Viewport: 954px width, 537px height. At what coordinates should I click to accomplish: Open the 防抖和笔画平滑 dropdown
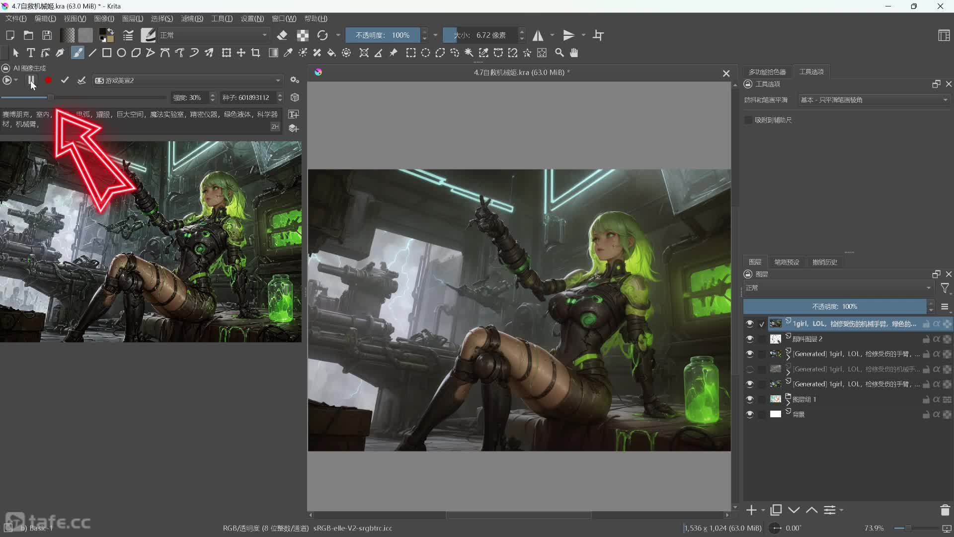tap(874, 100)
